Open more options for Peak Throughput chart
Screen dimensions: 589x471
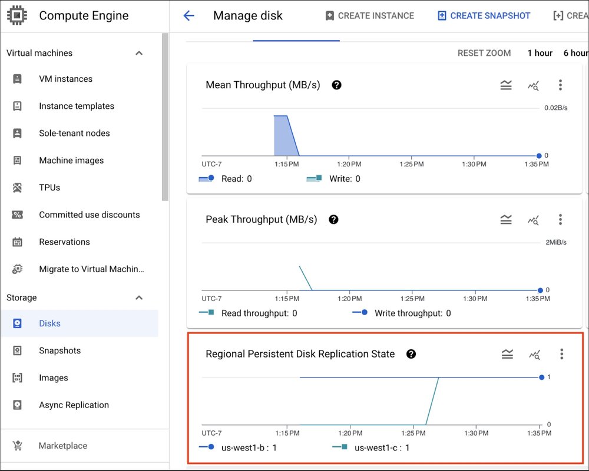coord(560,219)
